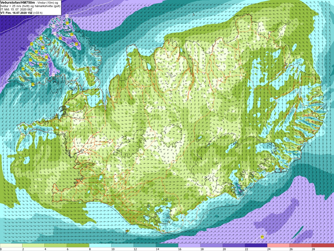Click the 10–12 m/s legend color swatch
This screenshot has width=334, height=251.
tap(123, 246)
